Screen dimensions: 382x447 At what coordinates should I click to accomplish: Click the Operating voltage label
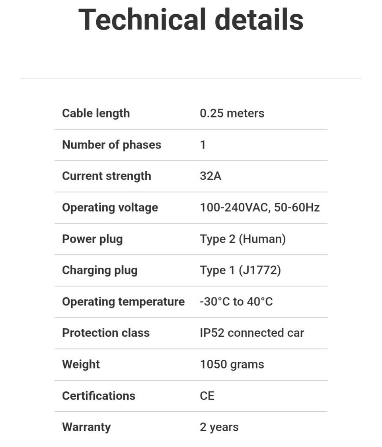click(110, 208)
